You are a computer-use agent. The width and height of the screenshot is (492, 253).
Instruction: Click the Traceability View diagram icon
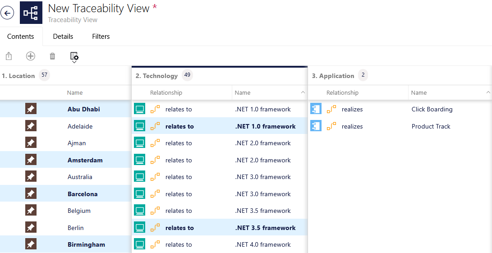tap(31, 13)
